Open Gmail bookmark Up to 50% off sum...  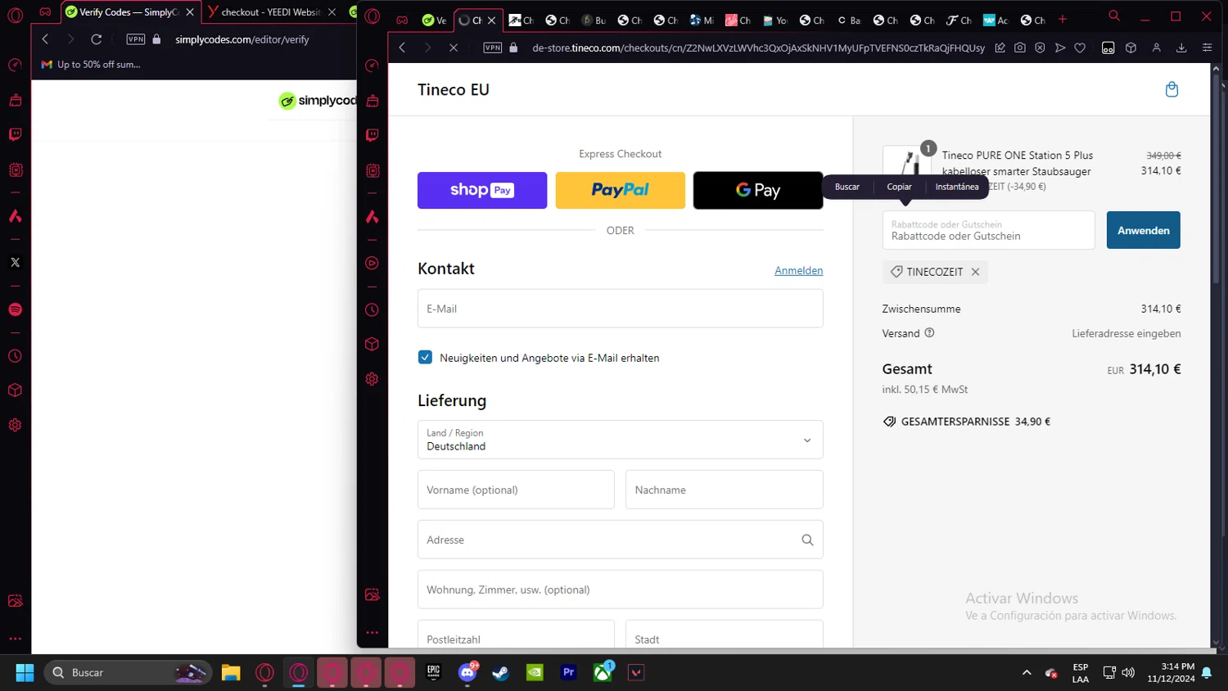[x=91, y=65]
